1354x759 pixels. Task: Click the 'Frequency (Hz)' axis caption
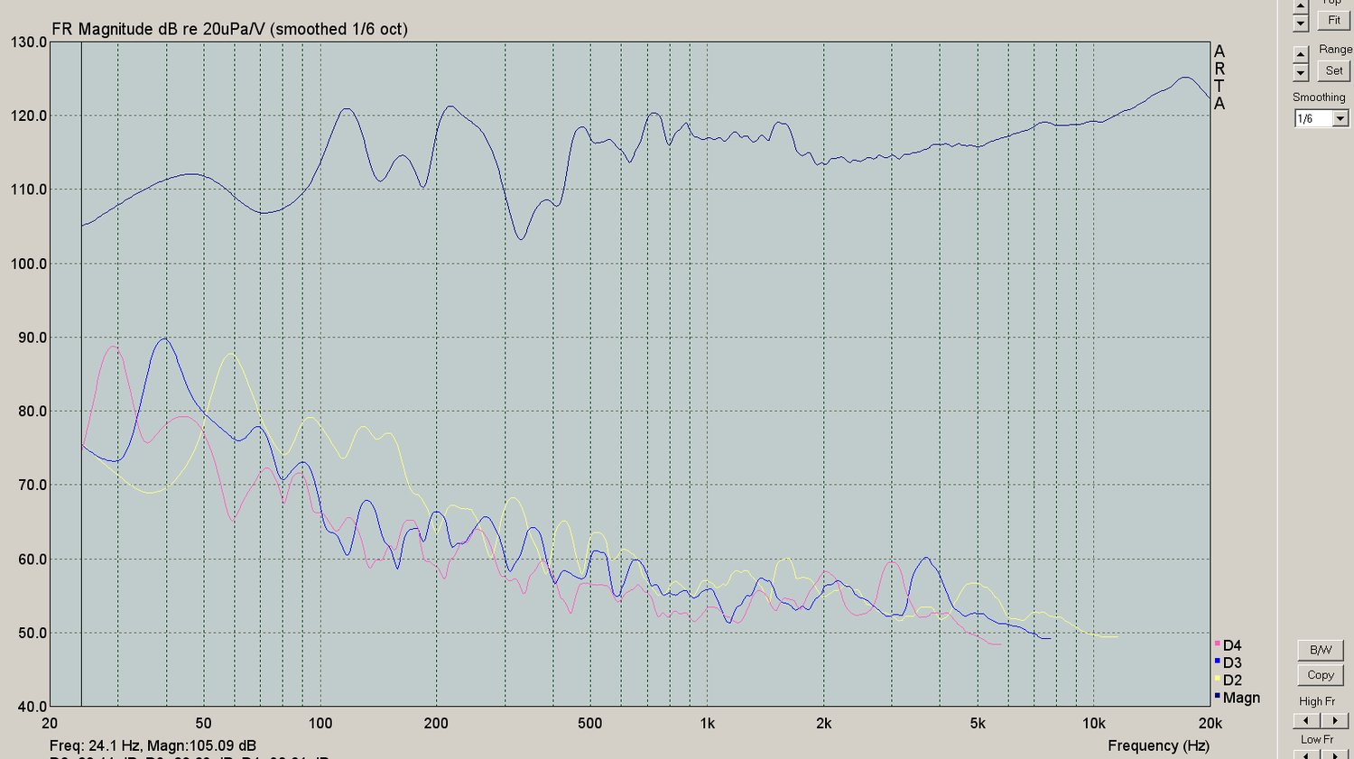1158,745
